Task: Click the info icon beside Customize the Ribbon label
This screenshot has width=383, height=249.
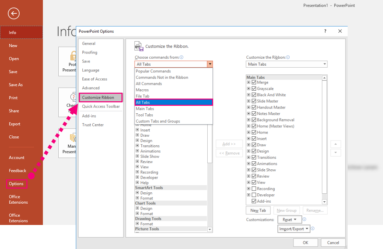Action: pyautogui.click(x=288, y=57)
